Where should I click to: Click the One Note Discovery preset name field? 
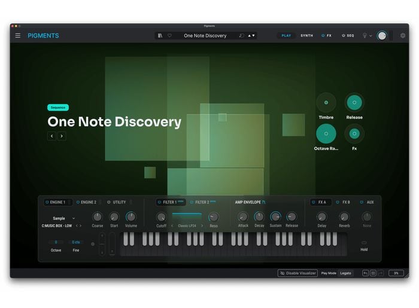click(x=205, y=35)
